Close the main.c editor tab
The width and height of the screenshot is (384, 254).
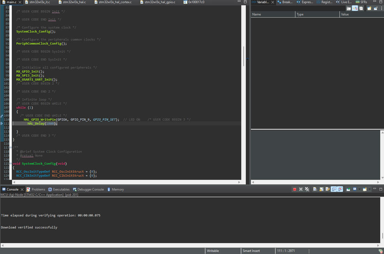[x=20, y=2]
